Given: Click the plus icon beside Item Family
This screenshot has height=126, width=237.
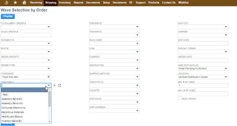Looking at the screenshot, I should click(x=55, y=86).
